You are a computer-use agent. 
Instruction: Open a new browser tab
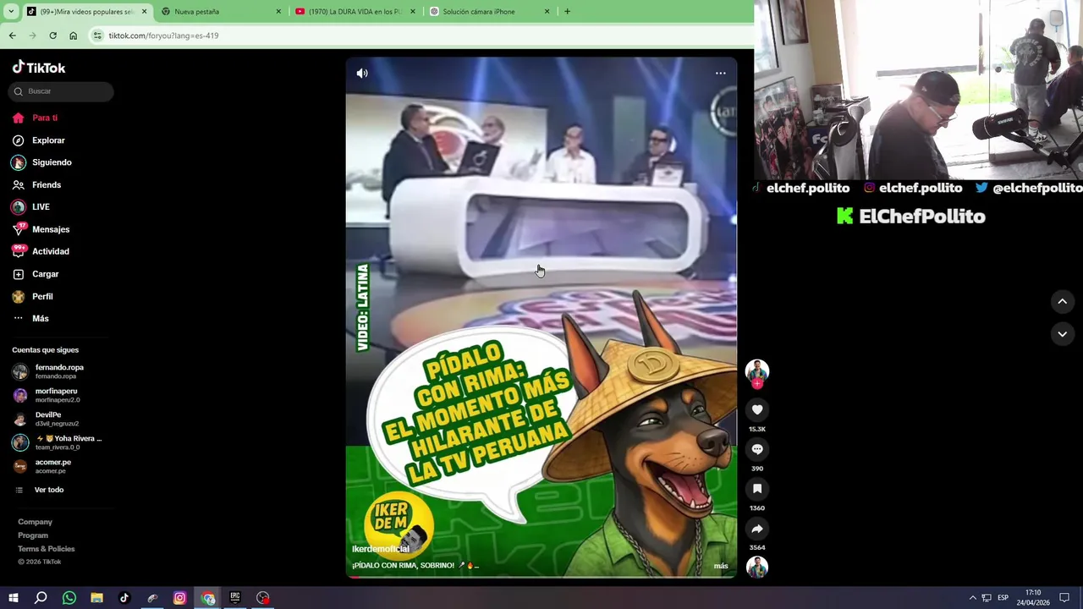click(567, 12)
